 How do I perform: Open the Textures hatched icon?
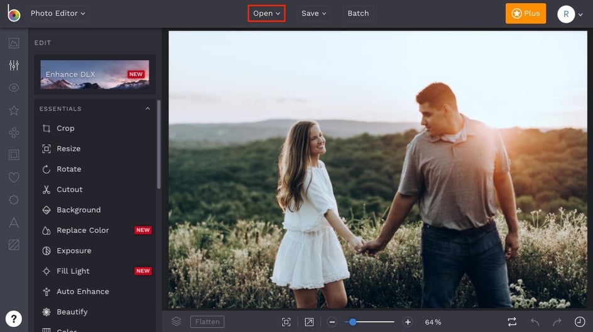click(14, 245)
